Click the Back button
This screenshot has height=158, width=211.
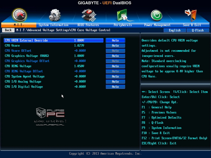click(x=8, y=30)
